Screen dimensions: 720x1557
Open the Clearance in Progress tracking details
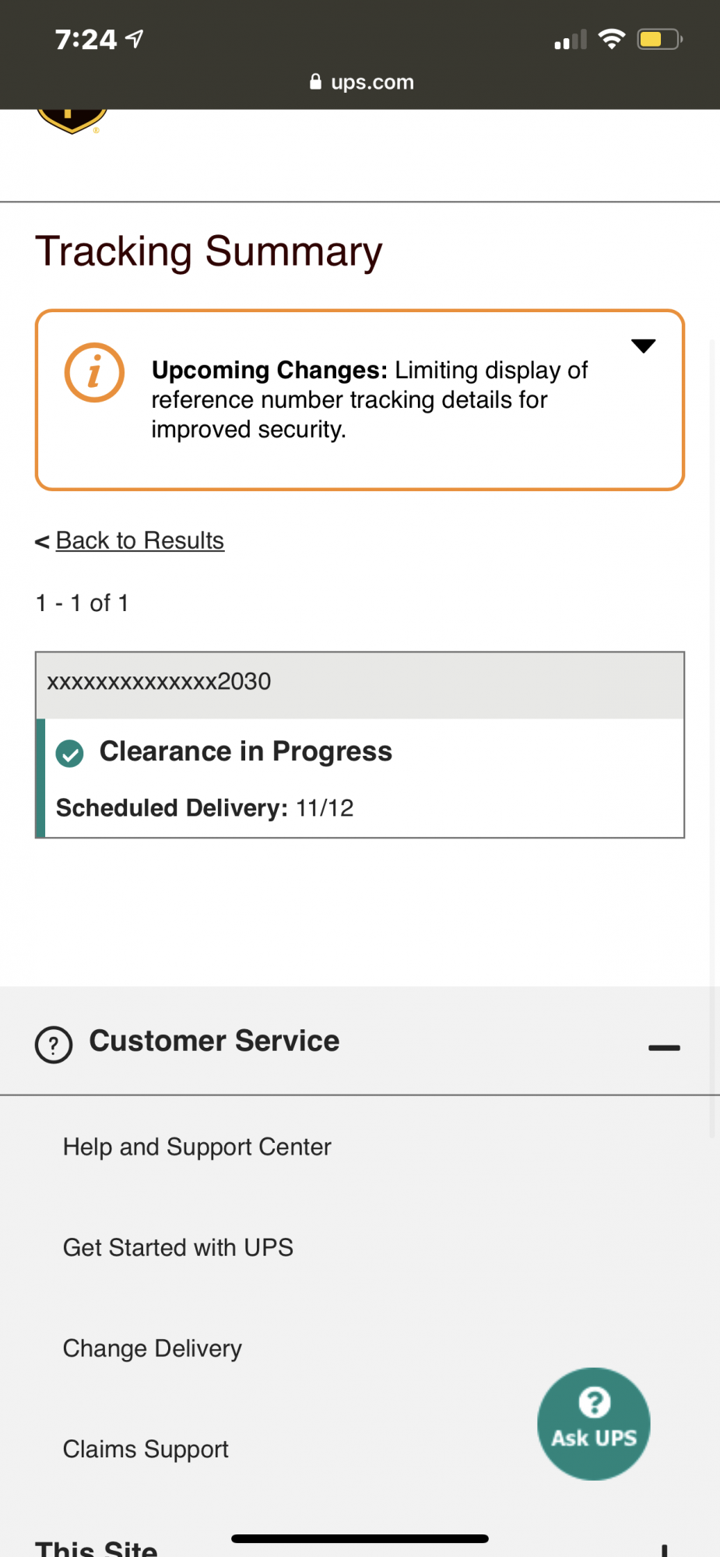(x=246, y=751)
